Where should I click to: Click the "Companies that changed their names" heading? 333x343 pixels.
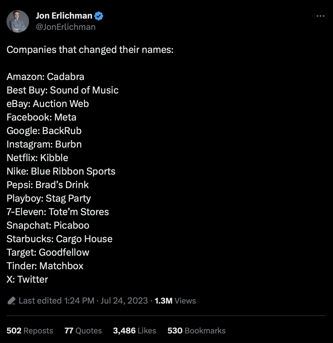[x=90, y=50]
